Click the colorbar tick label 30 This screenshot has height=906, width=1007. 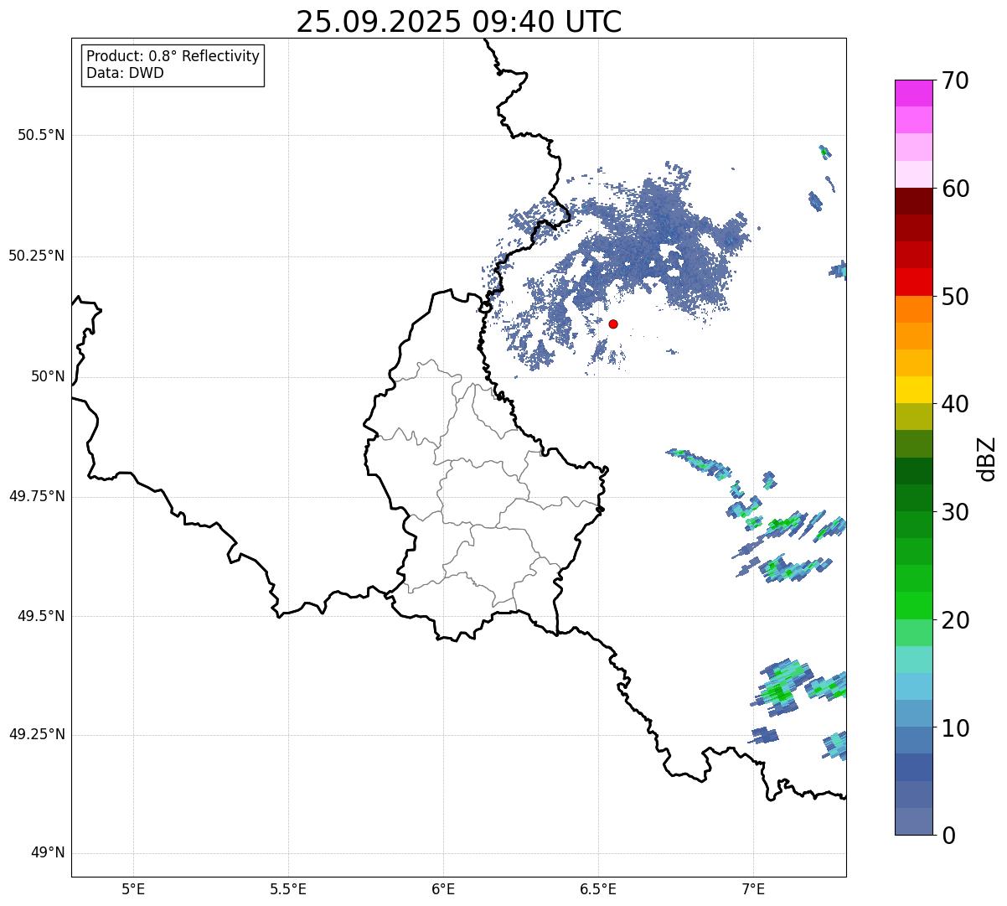(955, 512)
